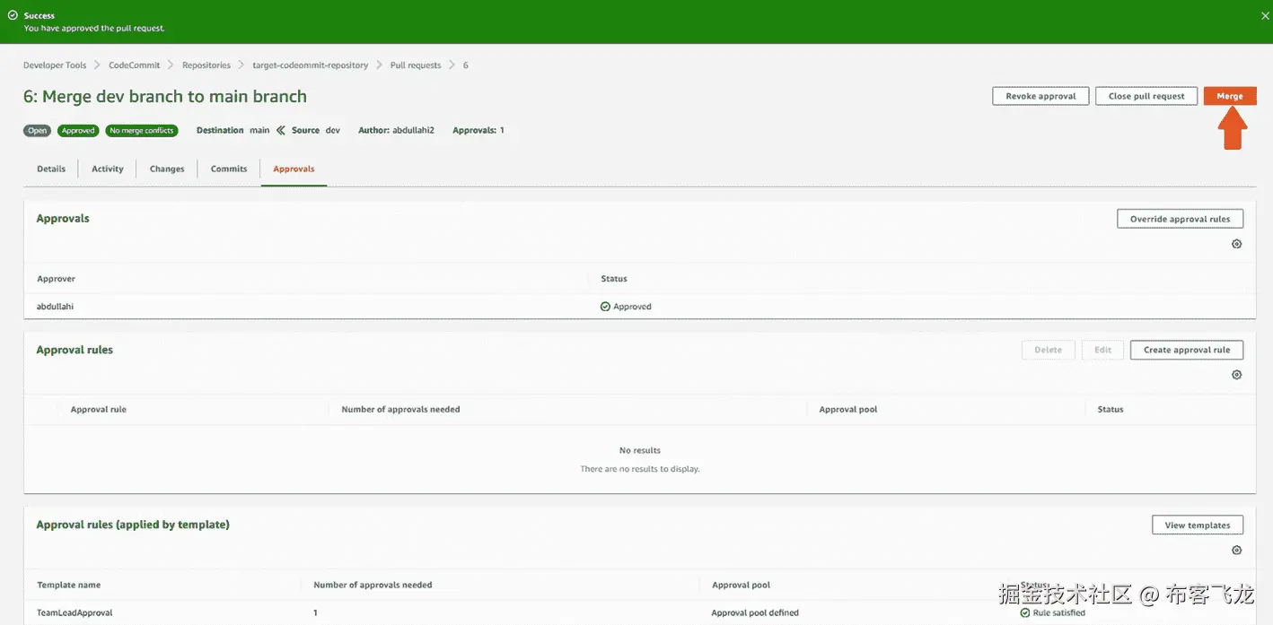Click the destination-source double arrow icon

click(280, 130)
